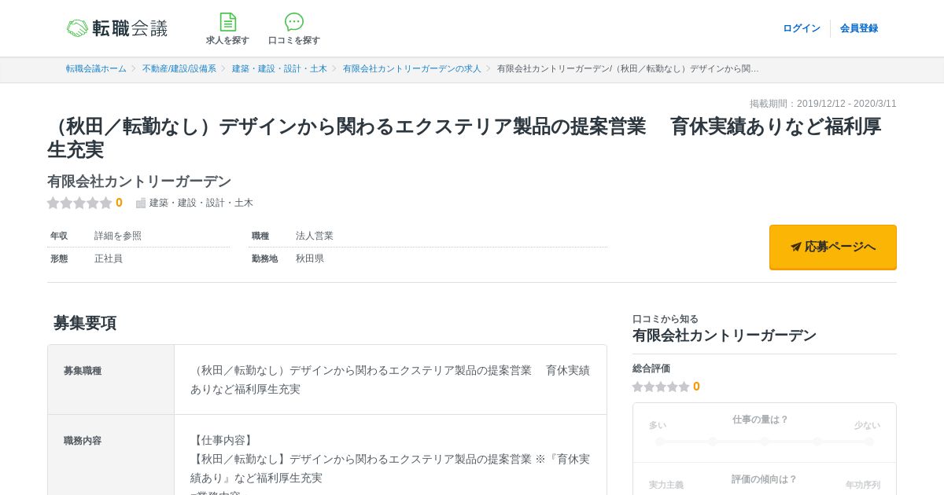Click the 秋田県 location value

[x=310, y=258]
